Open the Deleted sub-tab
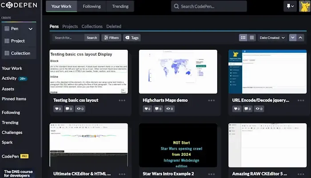The image size is (311, 178). [114, 26]
